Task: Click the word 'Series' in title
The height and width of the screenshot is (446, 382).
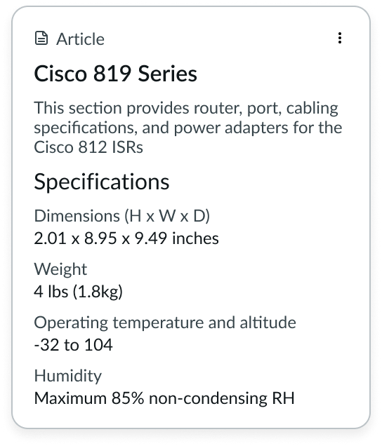Action: pos(168,74)
